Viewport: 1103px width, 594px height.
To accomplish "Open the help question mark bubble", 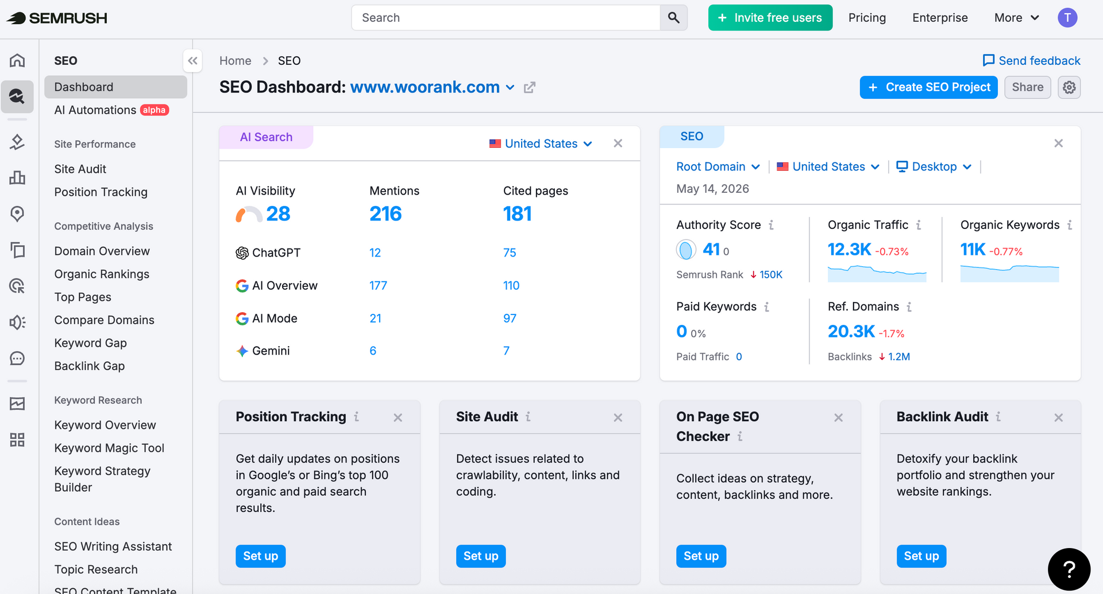I will coord(1069,569).
